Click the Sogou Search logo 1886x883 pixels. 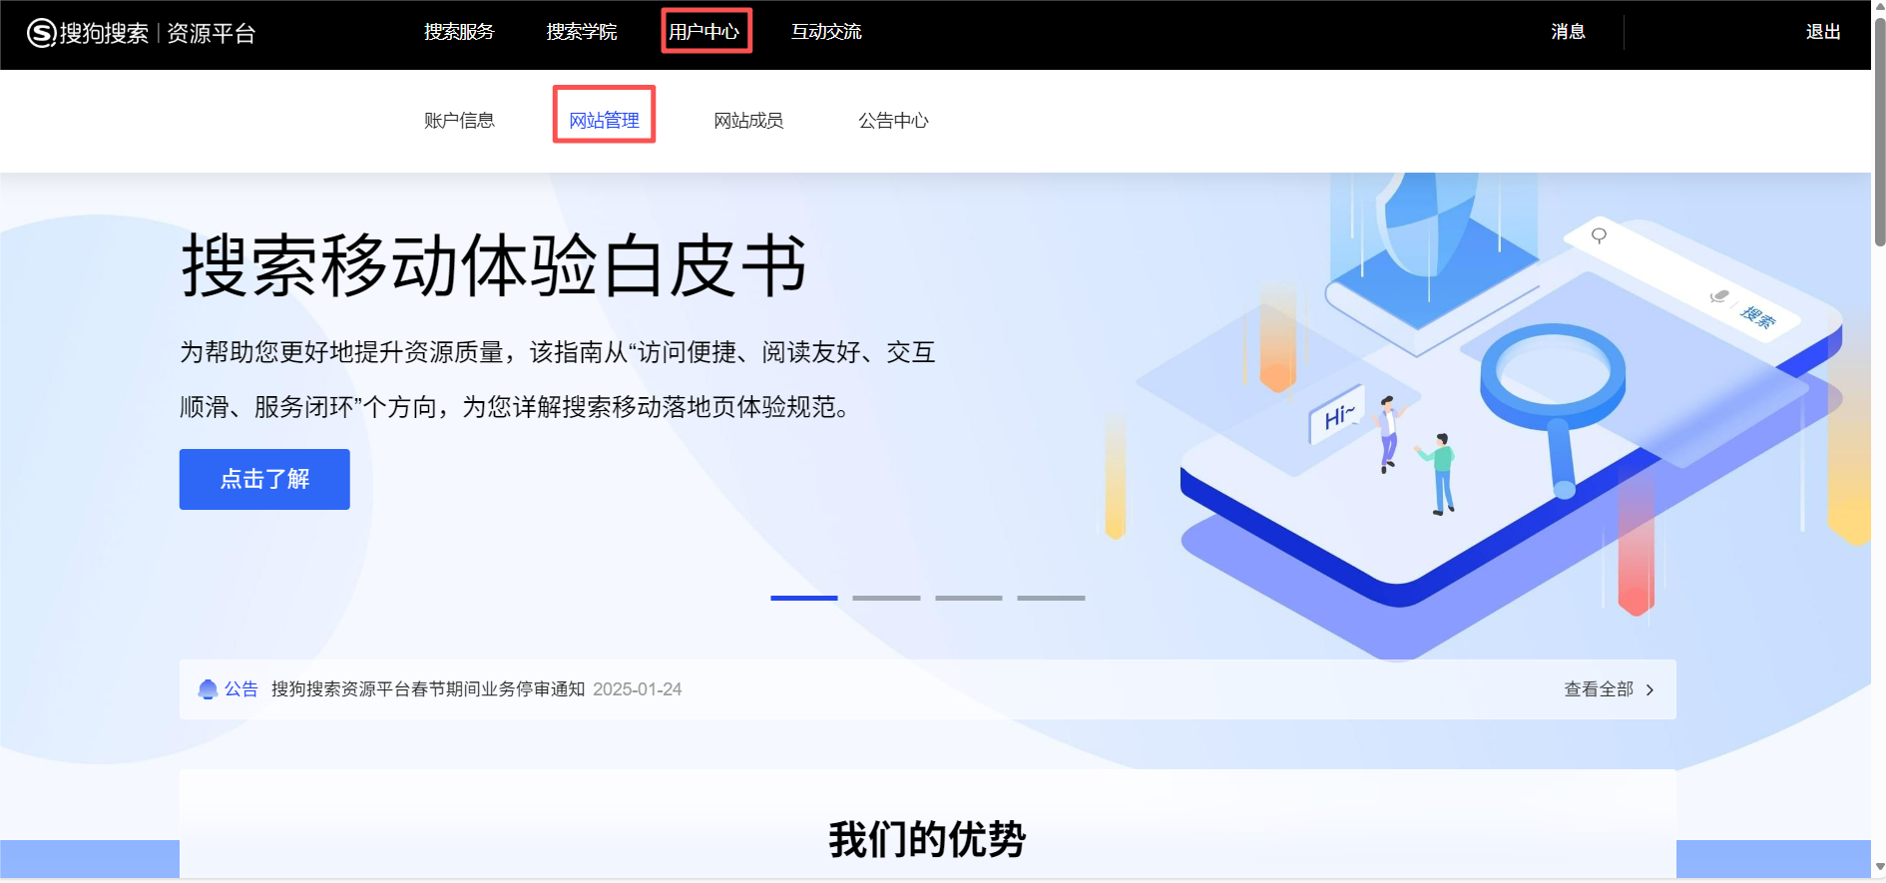click(88, 33)
